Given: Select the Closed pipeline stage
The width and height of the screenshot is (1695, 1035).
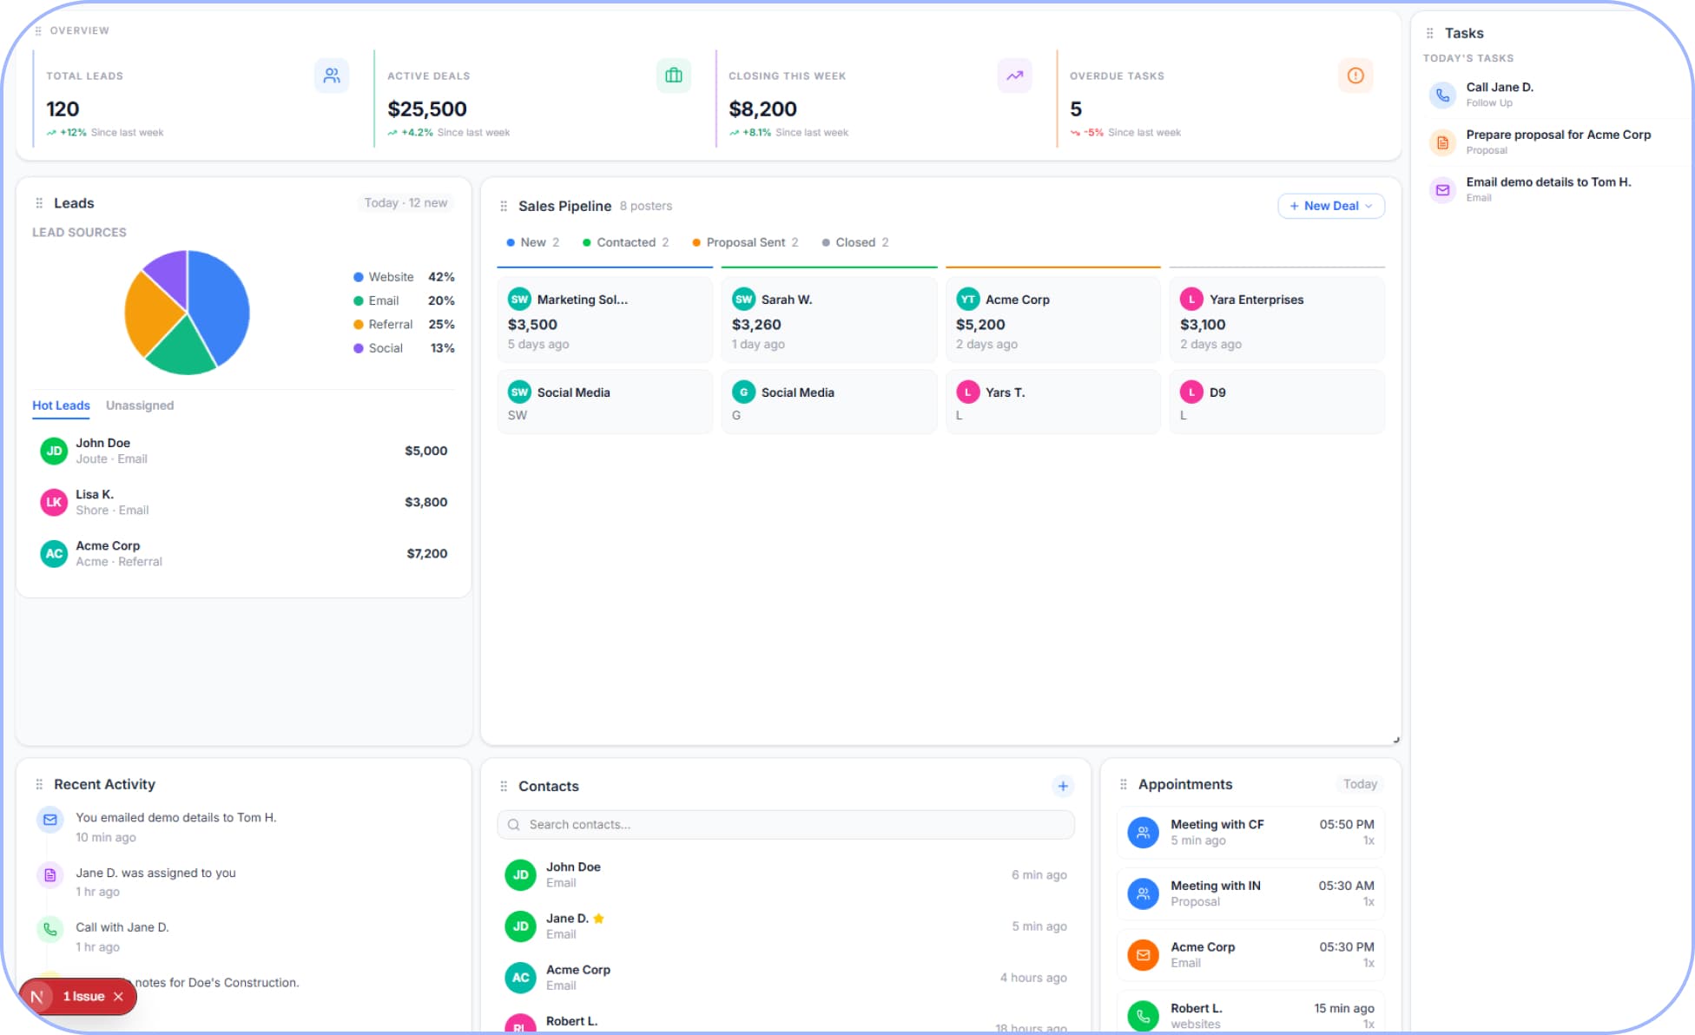Looking at the screenshot, I should click(855, 242).
